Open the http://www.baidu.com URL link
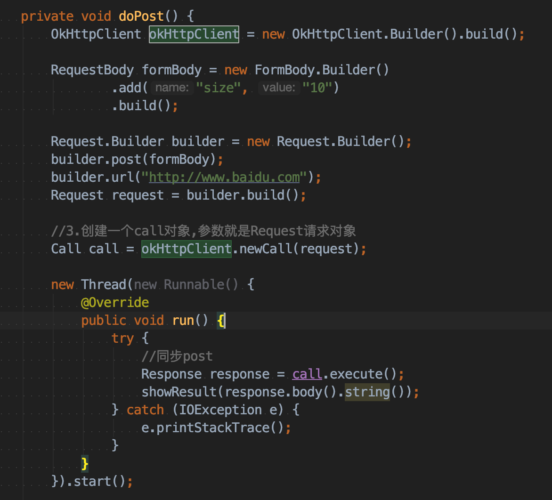This screenshot has width=552, height=500. click(224, 177)
